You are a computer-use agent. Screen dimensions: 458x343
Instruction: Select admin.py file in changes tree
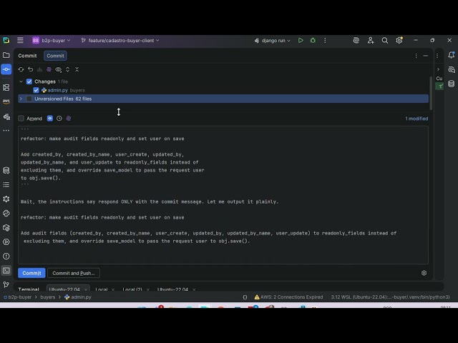(x=58, y=90)
